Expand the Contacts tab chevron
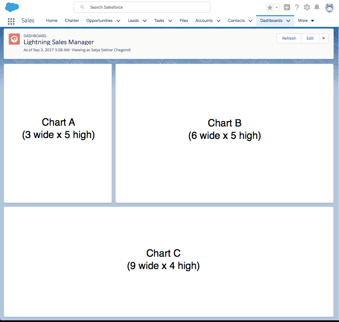 coord(250,21)
